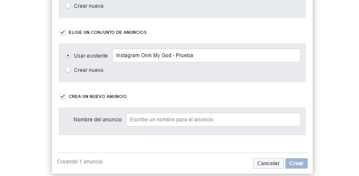Viewport: 359px width, 176px height.
Task: Select the "Crear nueva" radio button
Action: click(68, 6)
